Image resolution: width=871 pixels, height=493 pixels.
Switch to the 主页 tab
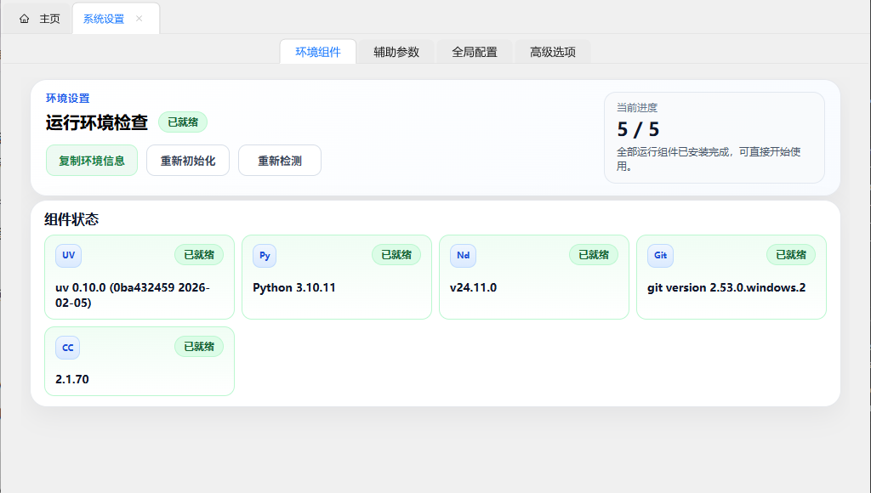[x=48, y=17]
